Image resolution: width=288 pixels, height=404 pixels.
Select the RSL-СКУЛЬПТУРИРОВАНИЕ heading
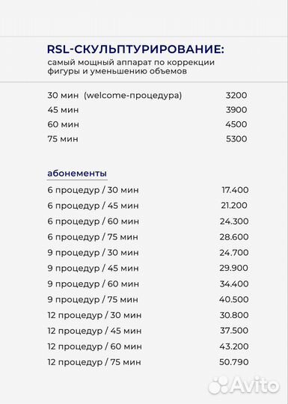tap(135, 49)
